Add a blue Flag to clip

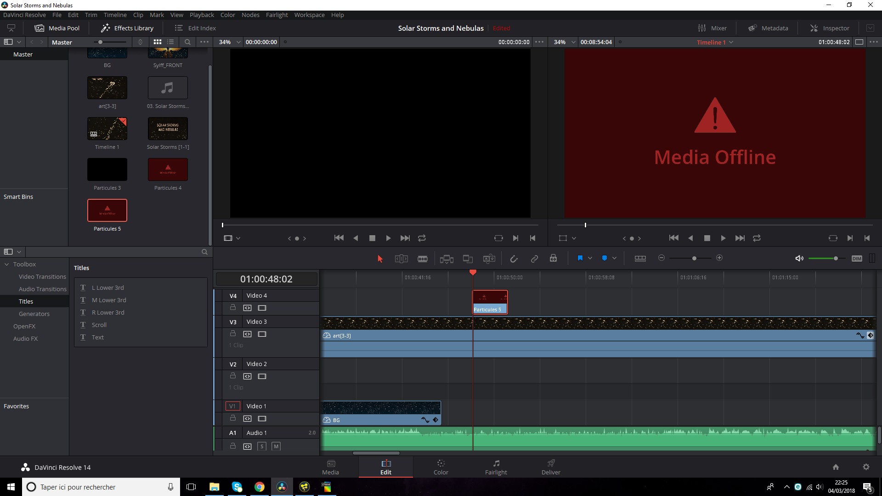[580, 258]
